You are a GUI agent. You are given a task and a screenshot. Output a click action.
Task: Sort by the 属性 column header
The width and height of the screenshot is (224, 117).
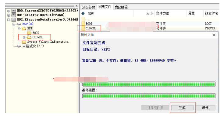tap(191, 13)
